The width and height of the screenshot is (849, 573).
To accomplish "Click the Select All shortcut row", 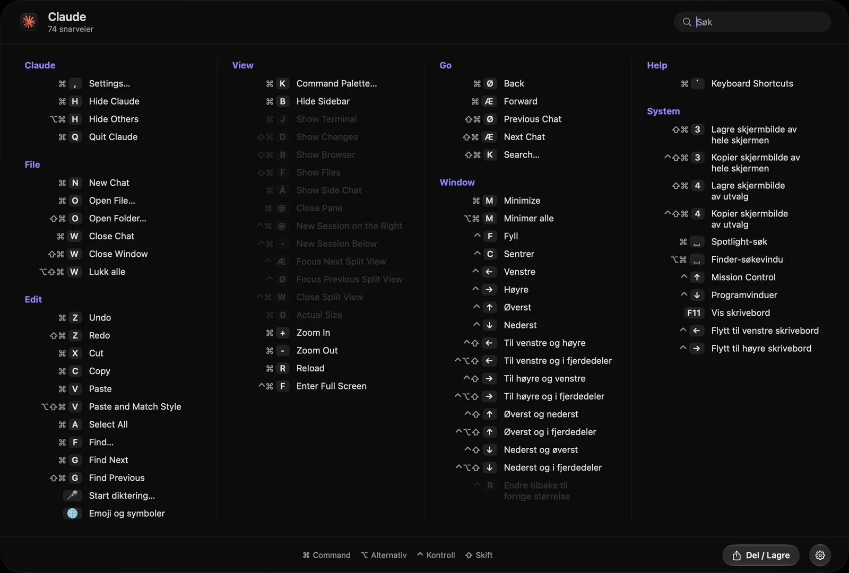I will tap(93, 424).
